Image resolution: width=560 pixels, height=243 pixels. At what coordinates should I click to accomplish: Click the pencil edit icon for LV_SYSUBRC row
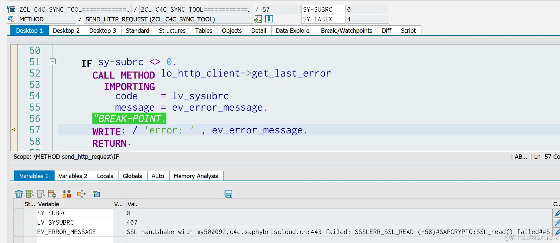(557, 223)
